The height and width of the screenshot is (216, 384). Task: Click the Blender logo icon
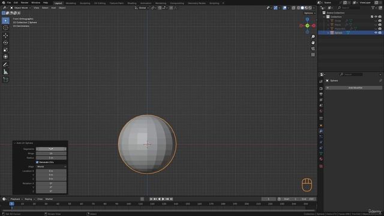4,2
